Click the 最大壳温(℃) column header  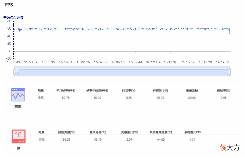[x=98, y=132]
